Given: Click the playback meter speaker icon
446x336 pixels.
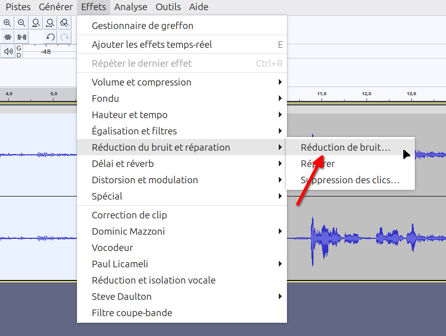Looking at the screenshot, I should [x=8, y=51].
